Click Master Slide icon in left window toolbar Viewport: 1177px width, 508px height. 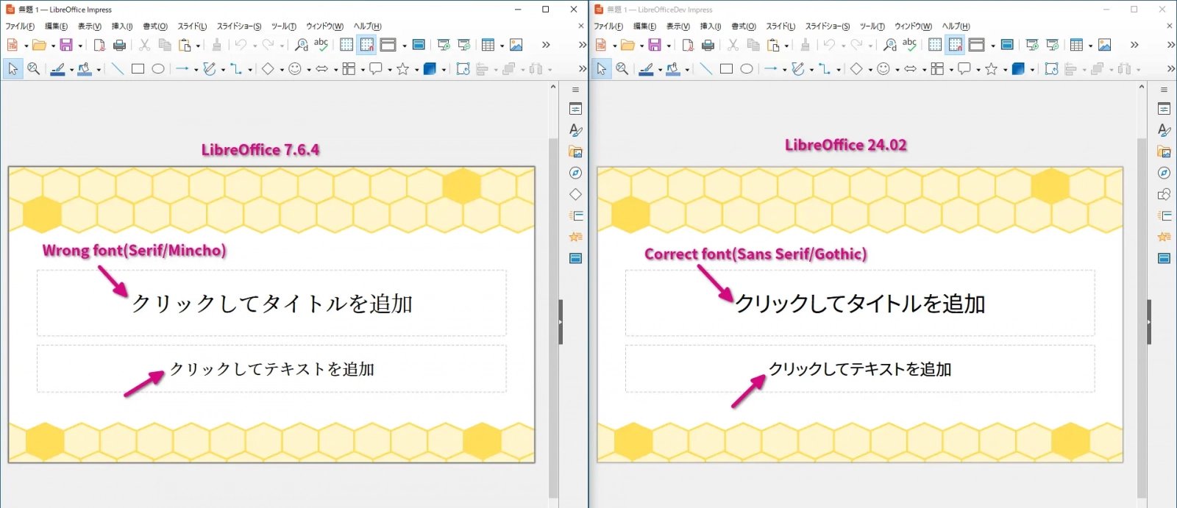[419, 45]
